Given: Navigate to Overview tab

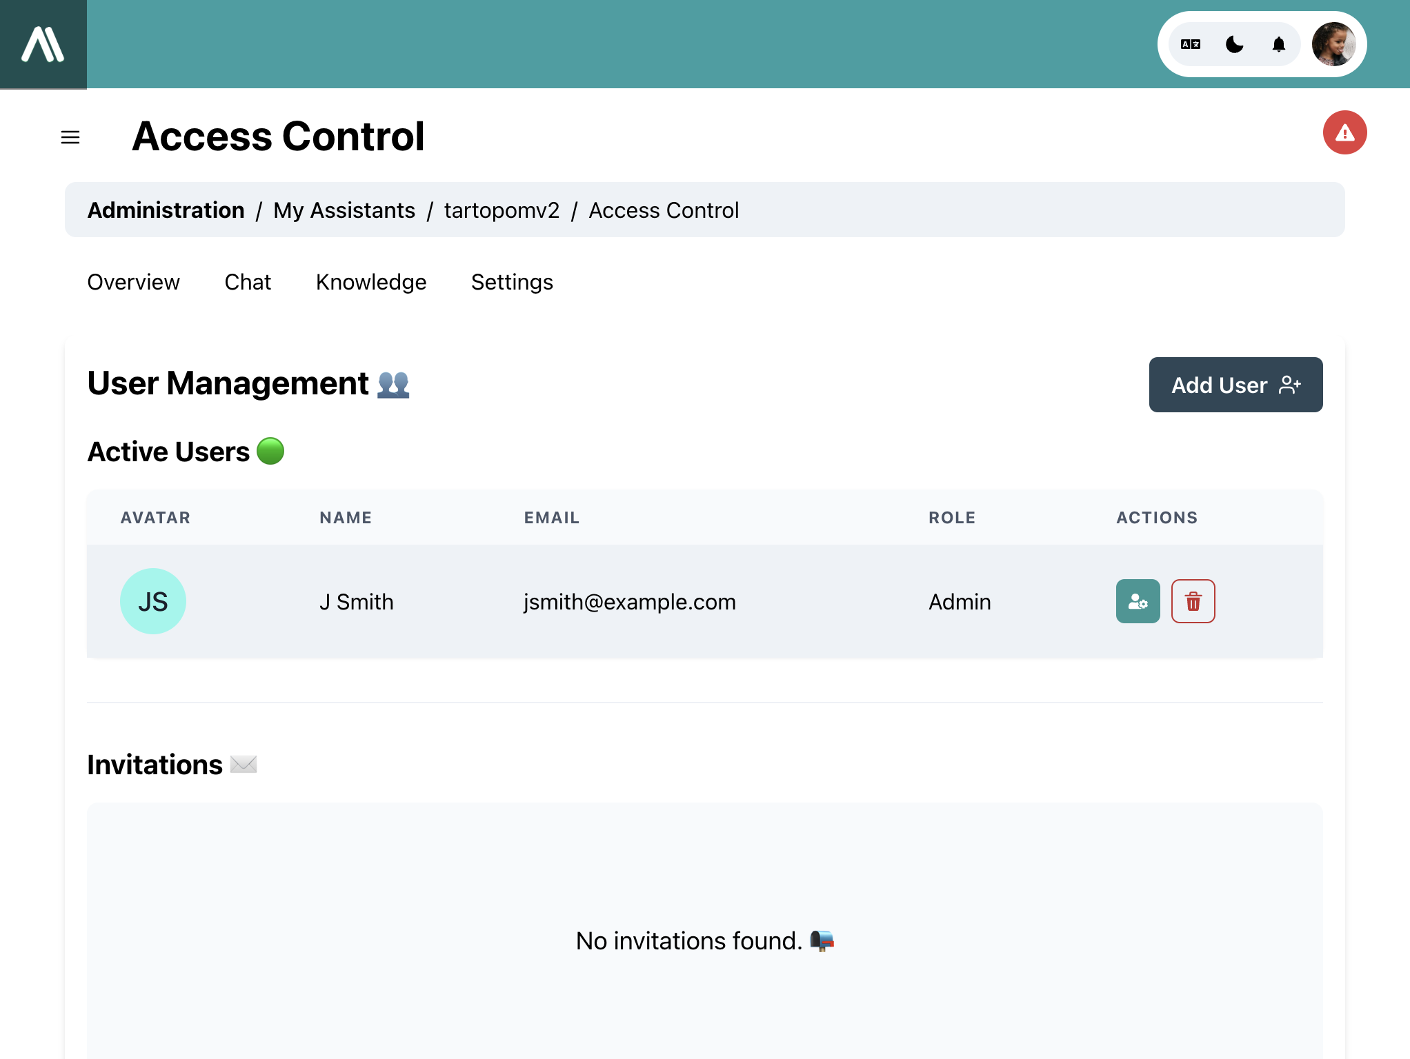Looking at the screenshot, I should [134, 281].
